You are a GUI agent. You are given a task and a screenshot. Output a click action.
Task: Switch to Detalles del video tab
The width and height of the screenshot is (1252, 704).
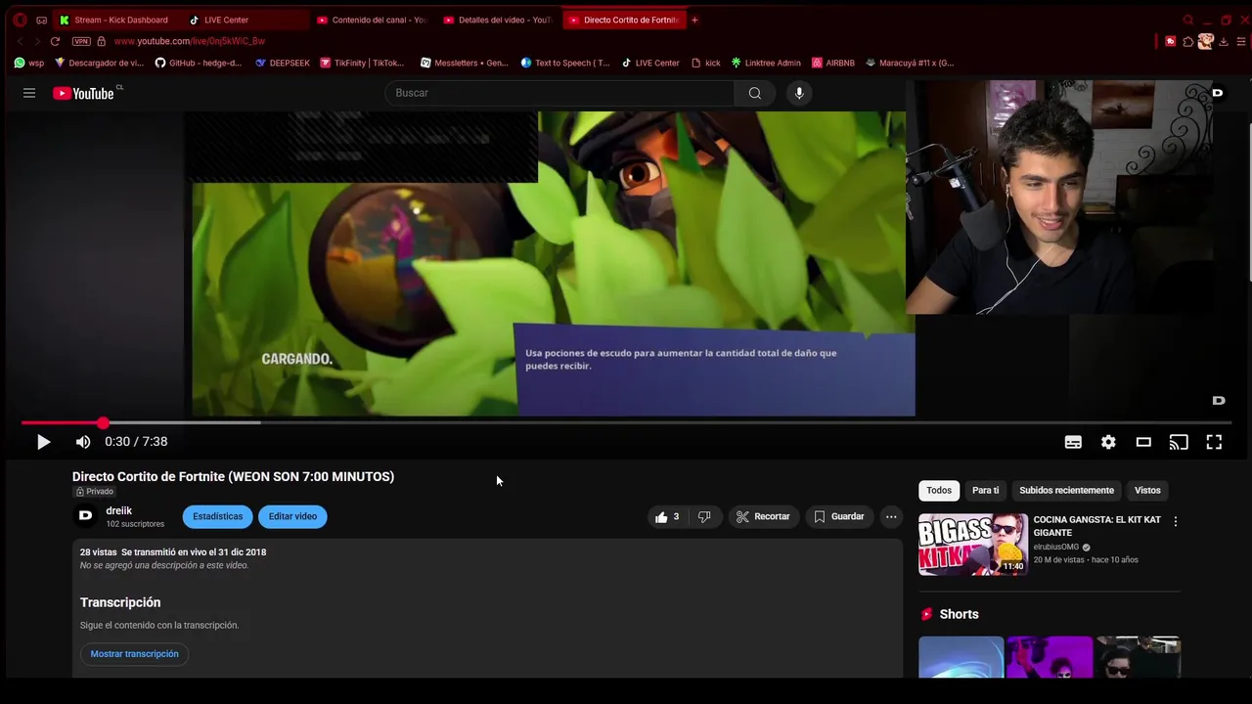499,20
